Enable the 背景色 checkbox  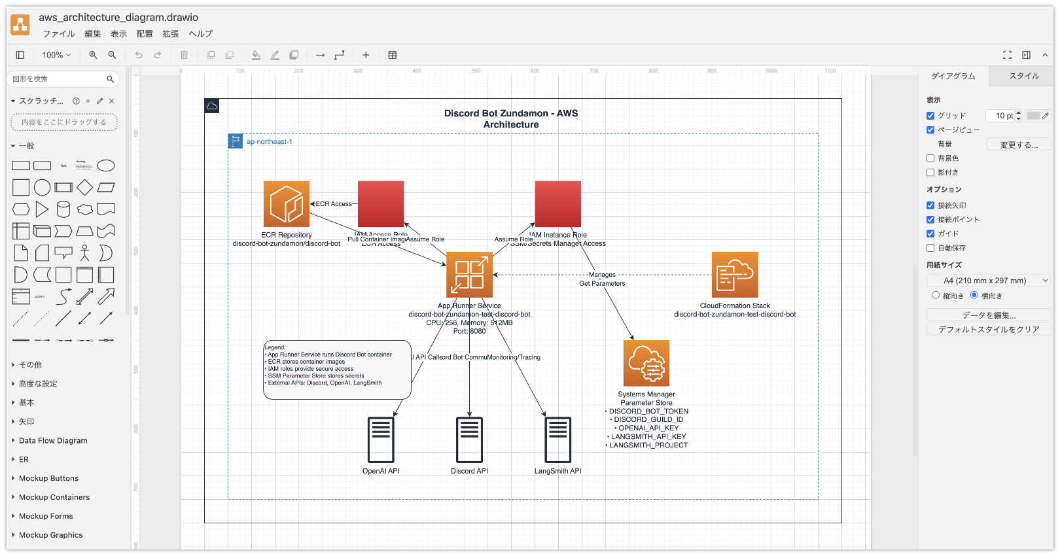click(x=930, y=158)
